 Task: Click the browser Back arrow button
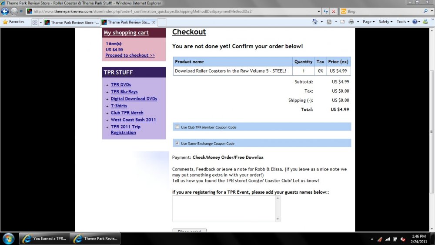[x=5, y=11]
